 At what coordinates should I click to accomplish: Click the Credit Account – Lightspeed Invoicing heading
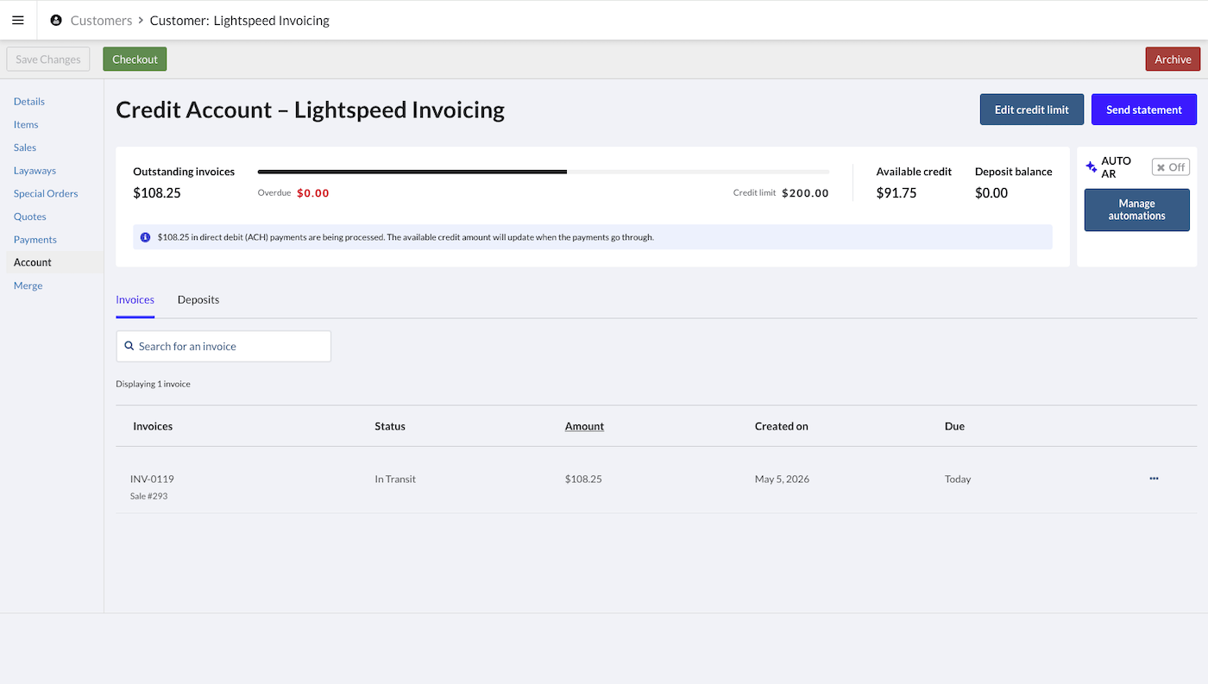point(311,110)
